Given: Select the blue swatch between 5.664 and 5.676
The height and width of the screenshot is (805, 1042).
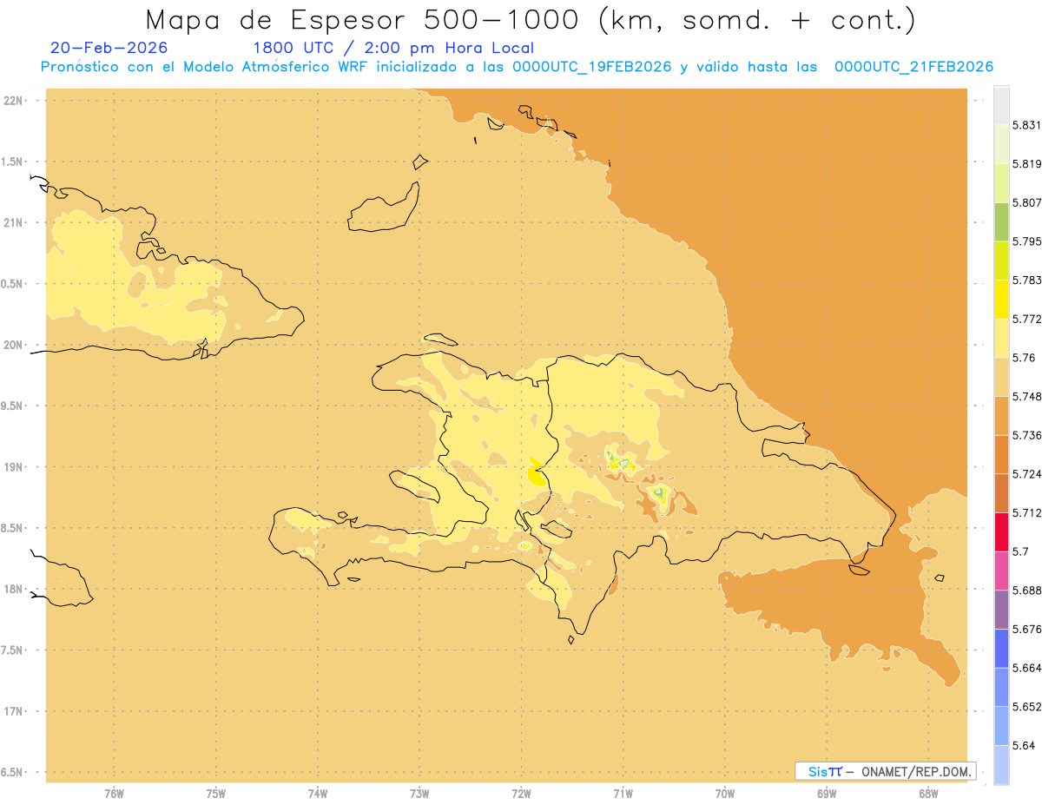Looking at the screenshot, I should click(x=1001, y=649).
